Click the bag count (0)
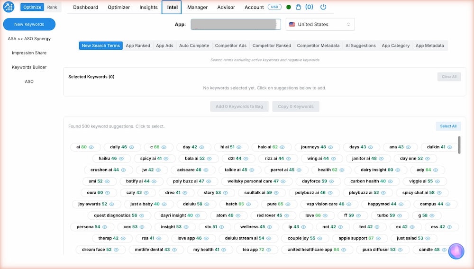Screen dimensions: 474x269 point(309,7)
